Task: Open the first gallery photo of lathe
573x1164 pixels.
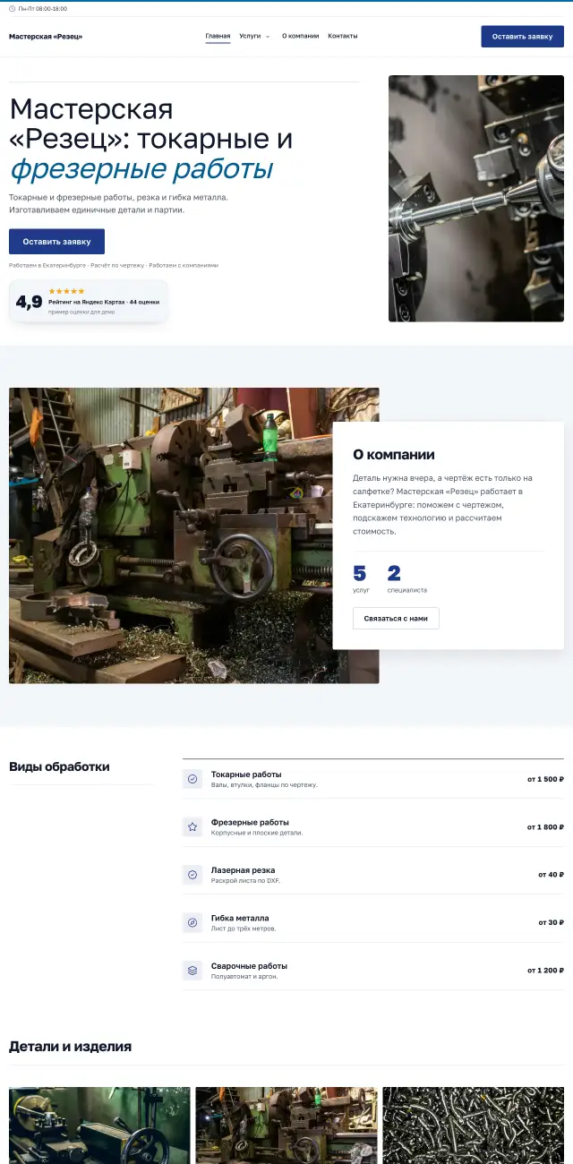Action: (99, 1125)
